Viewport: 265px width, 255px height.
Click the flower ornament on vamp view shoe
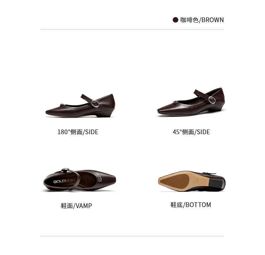(x=100, y=179)
